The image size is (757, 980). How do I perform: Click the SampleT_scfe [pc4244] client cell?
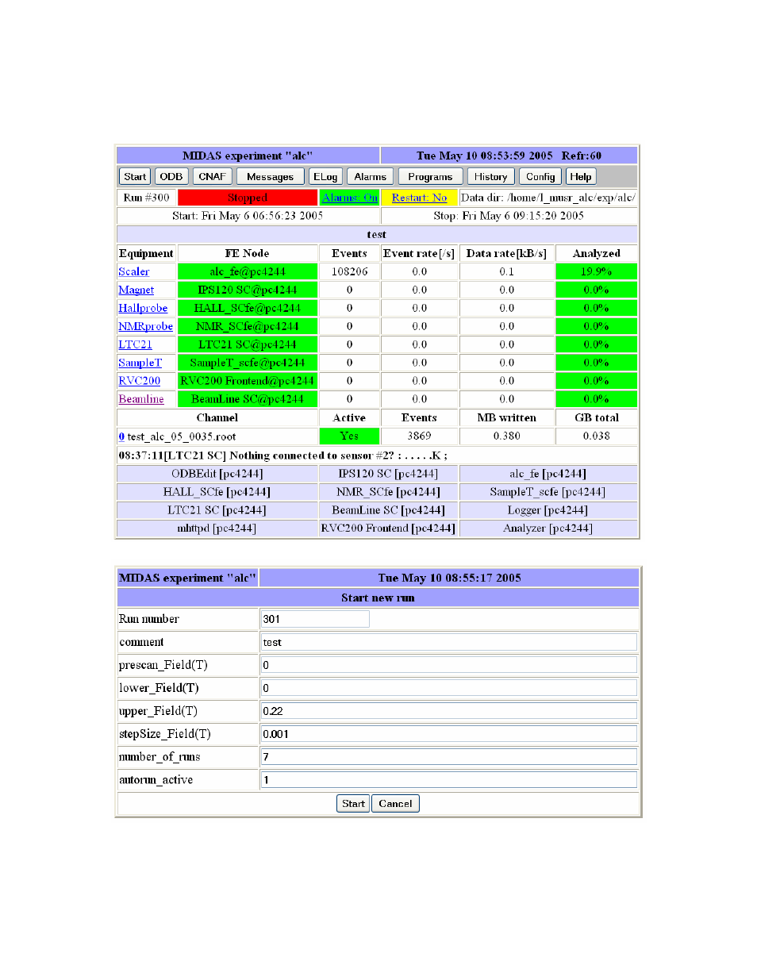tap(548, 492)
